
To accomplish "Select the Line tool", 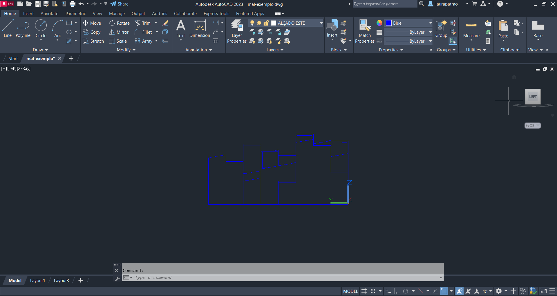I will point(8,28).
